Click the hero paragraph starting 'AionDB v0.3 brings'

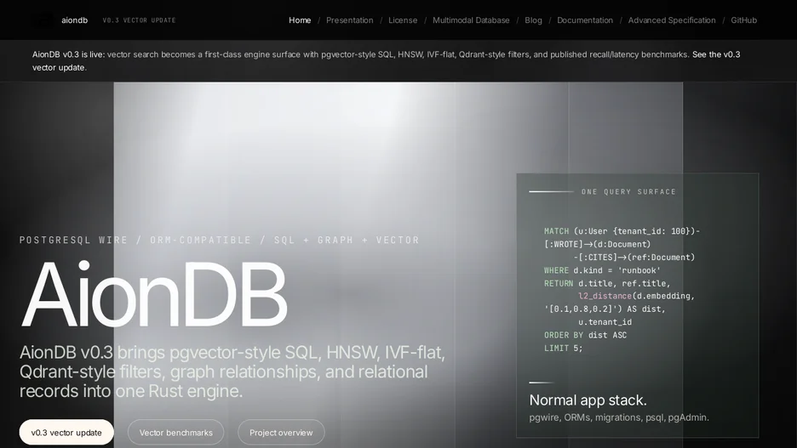click(x=232, y=371)
